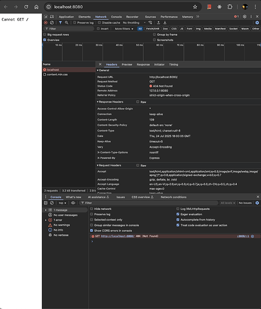Open Network settings gear icon
261x309 pixels.
257,23
